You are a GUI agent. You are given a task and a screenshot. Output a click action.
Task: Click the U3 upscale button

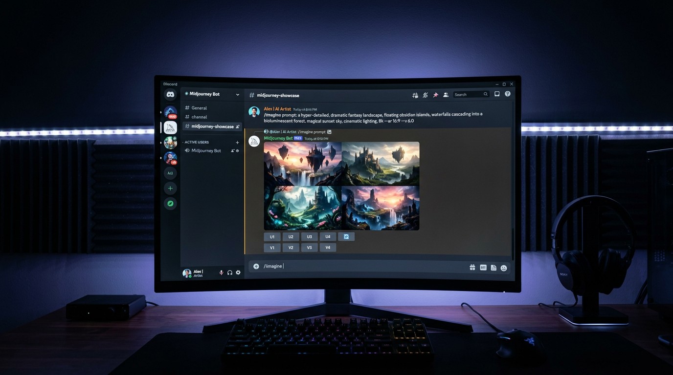coord(309,237)
